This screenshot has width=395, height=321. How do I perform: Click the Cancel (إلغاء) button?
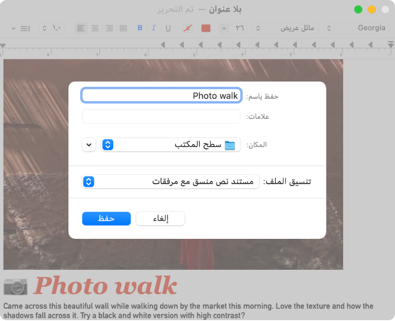(x=160, y=219)
